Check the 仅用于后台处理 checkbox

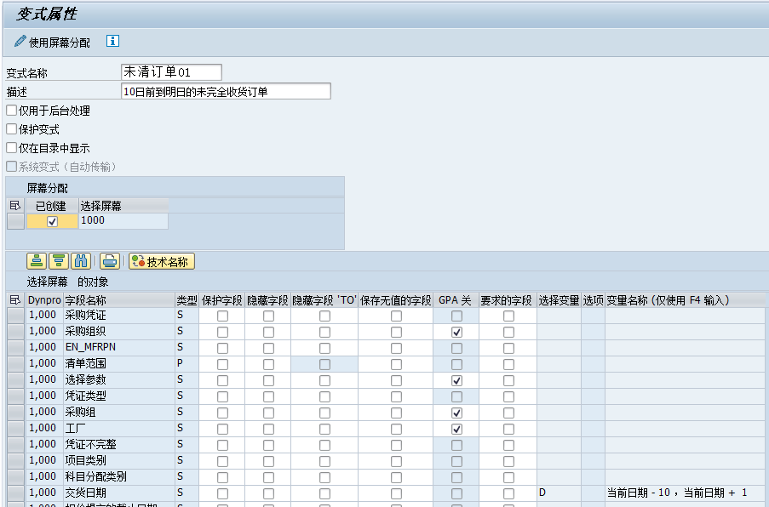click(12, 111)
